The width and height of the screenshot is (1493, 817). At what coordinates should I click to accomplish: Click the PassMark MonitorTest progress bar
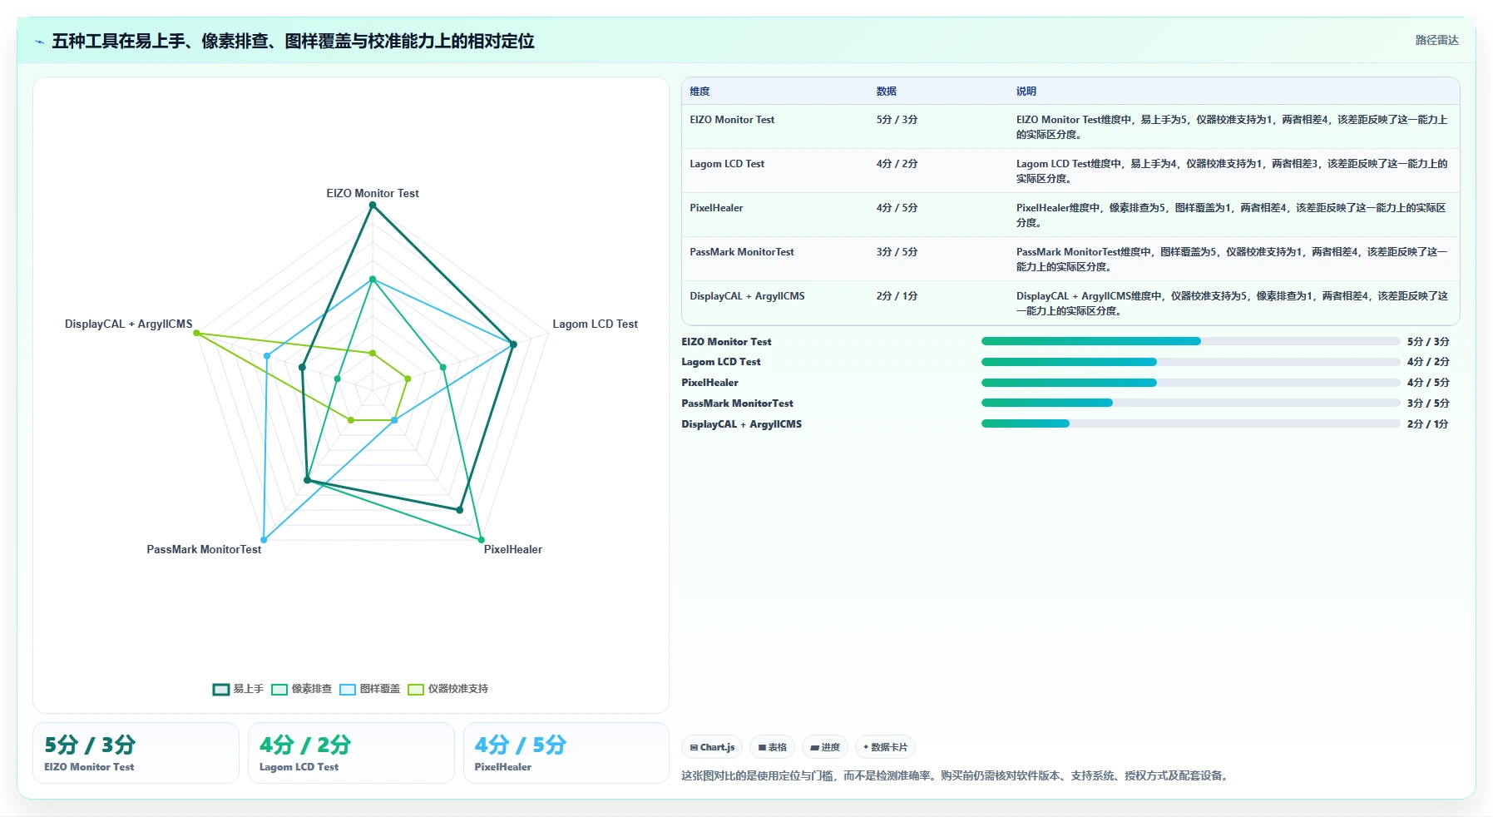(1190, 403)
